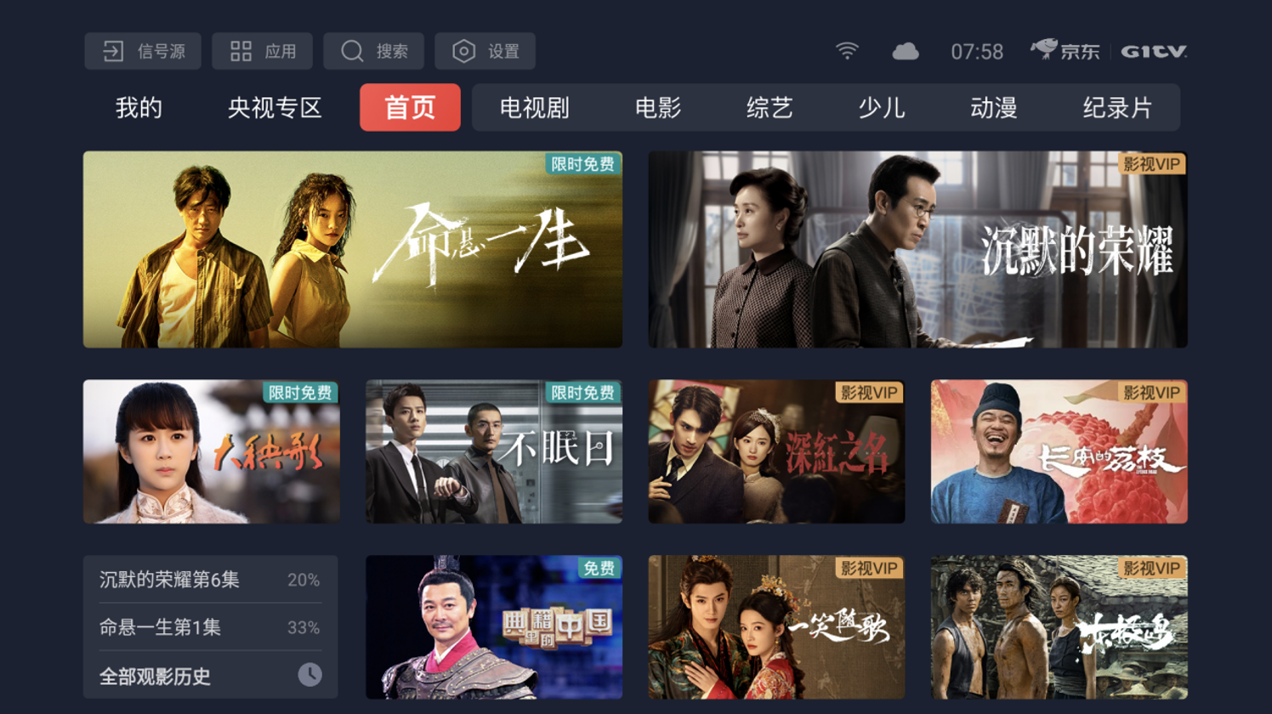Open the 信号源 signal source button
The image size is (1272, 714).
pyautogui.click(x=143, y=51)
